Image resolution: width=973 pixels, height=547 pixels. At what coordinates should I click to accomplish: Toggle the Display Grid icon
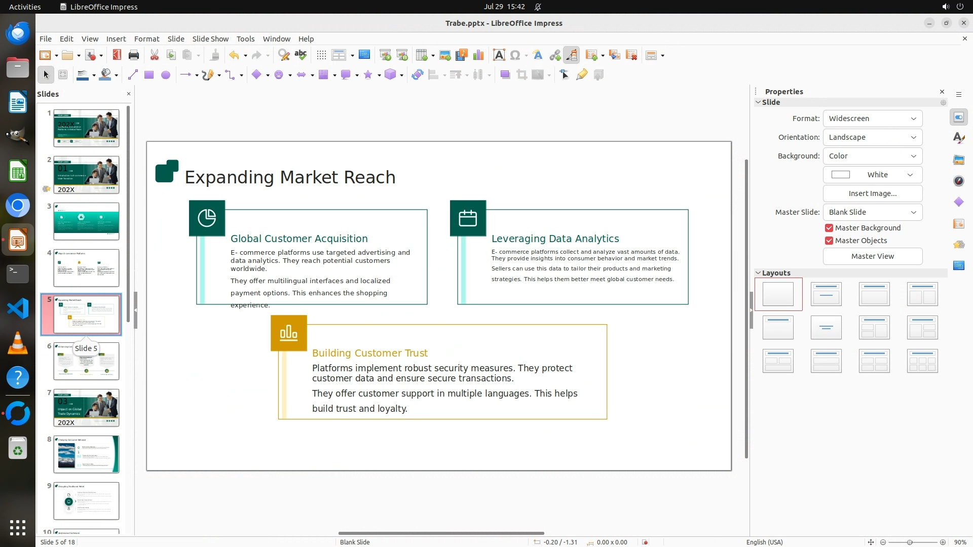click(321, 55)
